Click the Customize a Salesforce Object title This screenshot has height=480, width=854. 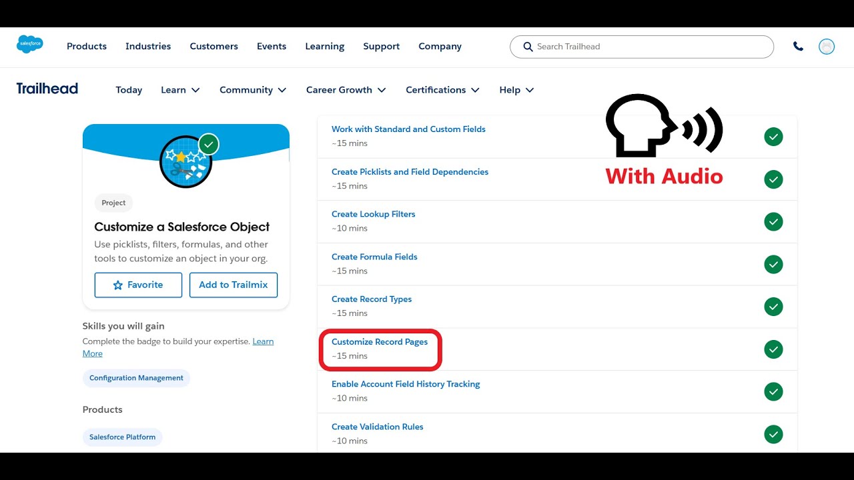pos(182,227)
